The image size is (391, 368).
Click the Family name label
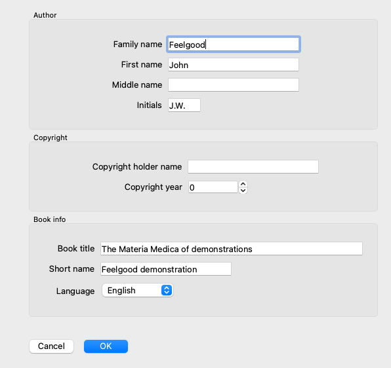pyautogui.click(x=138, y=45)
